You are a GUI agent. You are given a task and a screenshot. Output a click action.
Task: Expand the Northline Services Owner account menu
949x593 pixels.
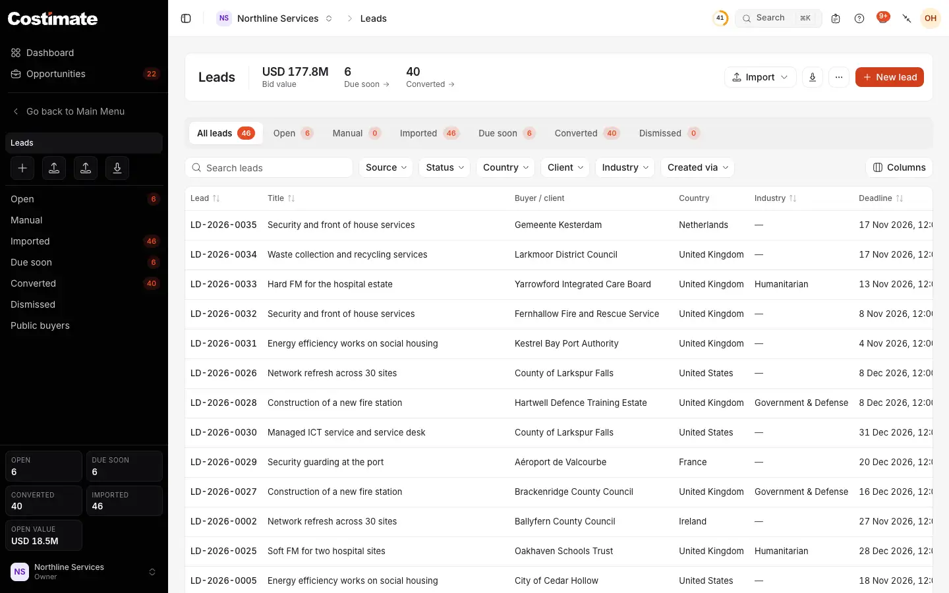pos(84,572)
